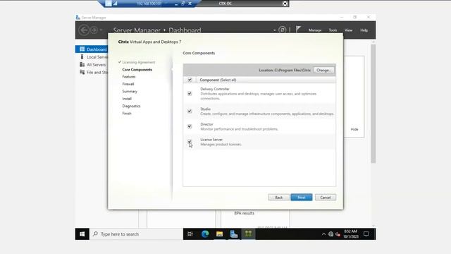
Task: Uncheck the Delivery Controller checkbox
Action: tap(190, 93)
